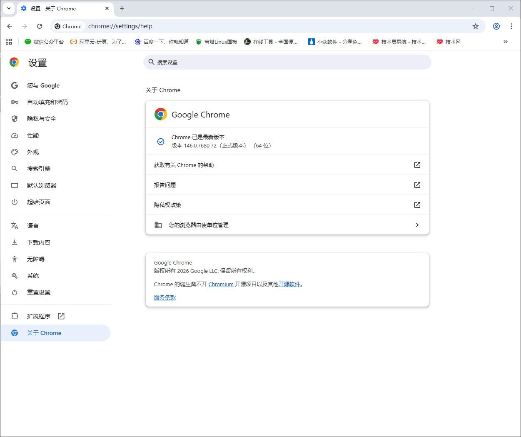This screenshot has width=521, height=437.
Task: Select 外观 in the settings sidebar
Action: click(33, 152)
